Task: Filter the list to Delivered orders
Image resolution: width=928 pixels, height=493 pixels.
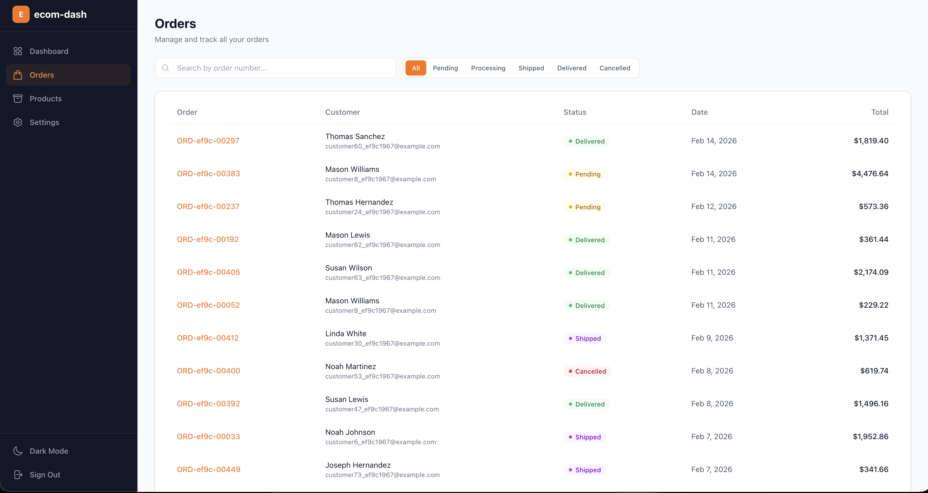Action: (571, 68)
